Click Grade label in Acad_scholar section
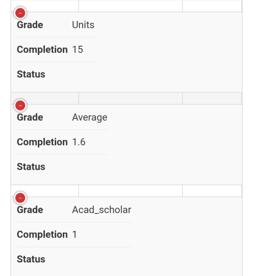This screenshot has height=276, width=253. [x=30, y=210]
